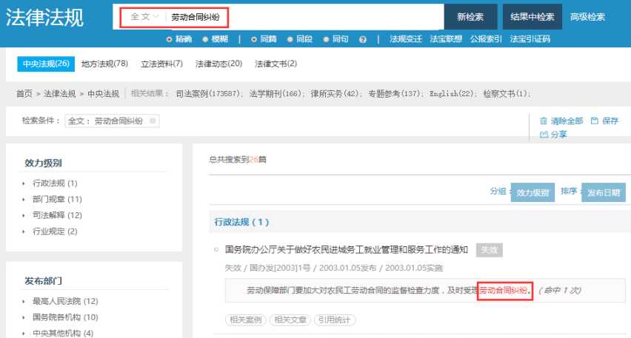Tick the circle checkbox before 国务院办公厅 result
The image size is (631, 338).
click(x=216, y=249)
